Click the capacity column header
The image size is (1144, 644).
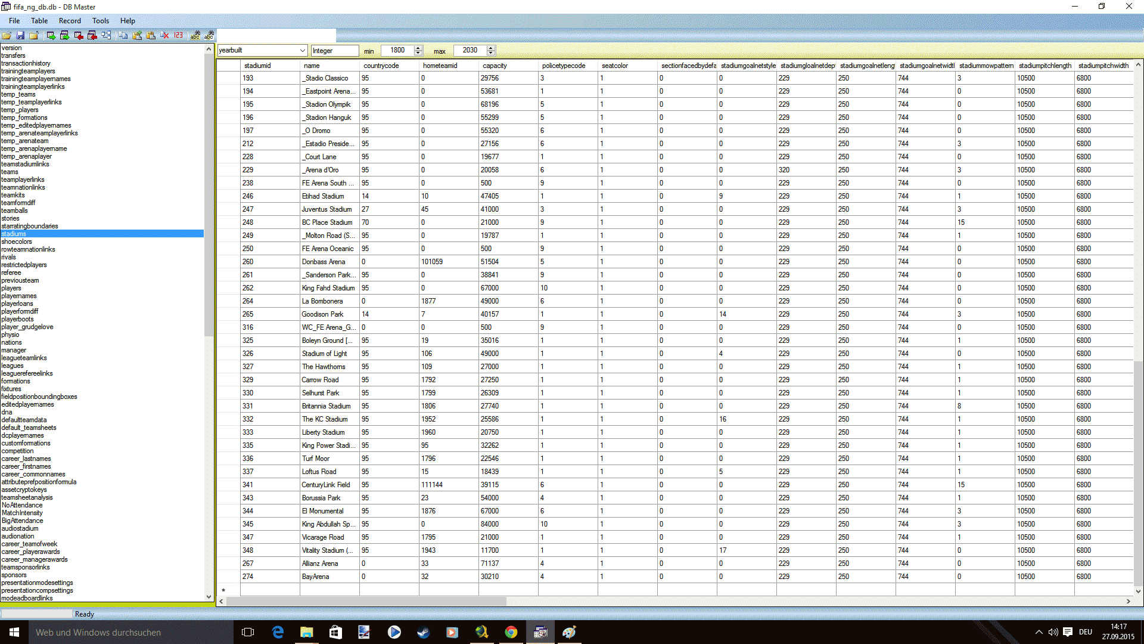[508, 66]
